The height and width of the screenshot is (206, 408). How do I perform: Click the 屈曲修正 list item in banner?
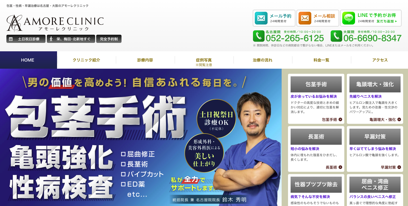138,154
